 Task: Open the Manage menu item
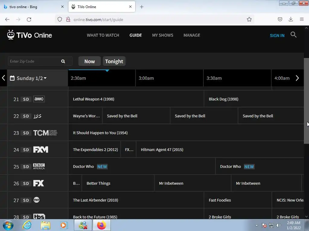click(192, 35)
